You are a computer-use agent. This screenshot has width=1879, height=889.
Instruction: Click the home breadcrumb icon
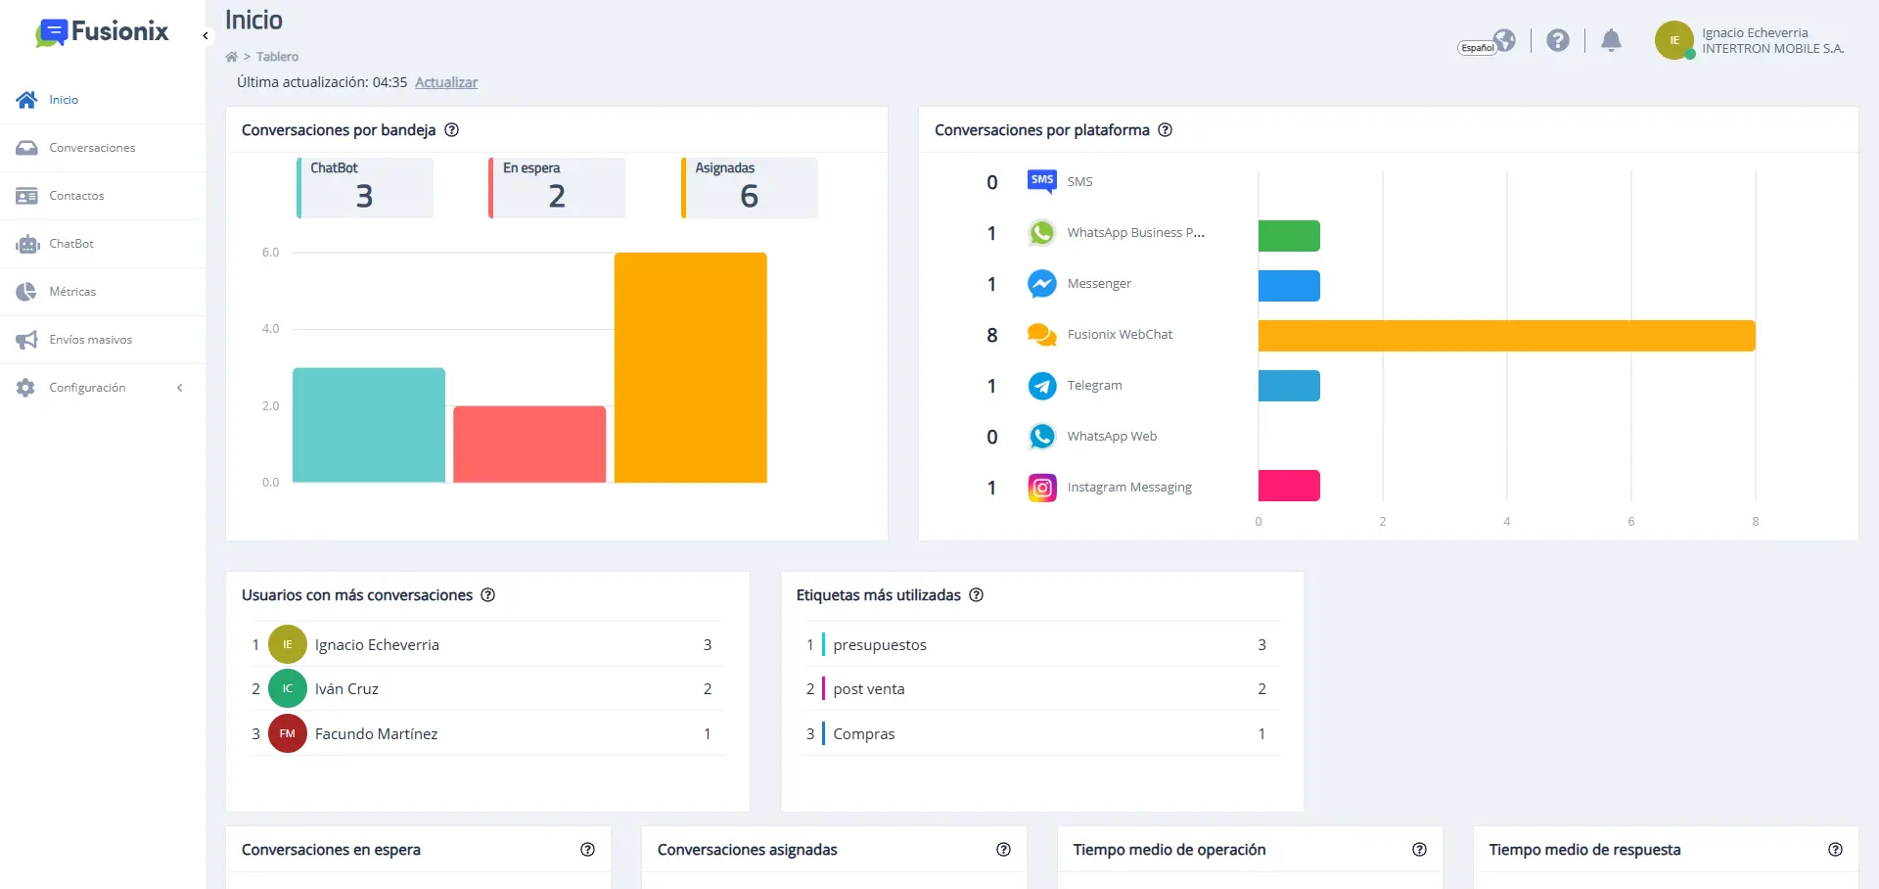click(x=232, y=57)
